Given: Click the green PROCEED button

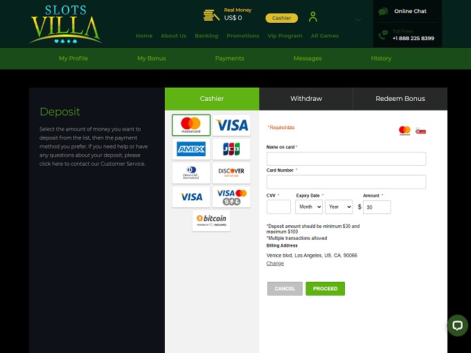Looking at the screenshot, I should [x=325, y=289].
